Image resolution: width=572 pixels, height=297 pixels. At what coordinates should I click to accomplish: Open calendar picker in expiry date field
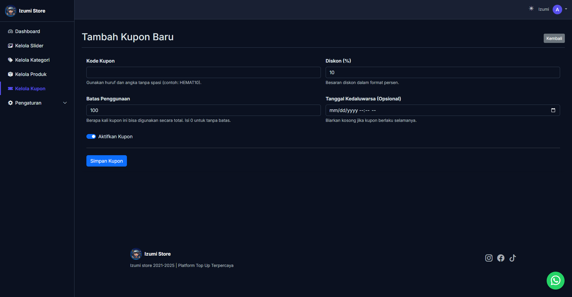[x=553, y=110]
